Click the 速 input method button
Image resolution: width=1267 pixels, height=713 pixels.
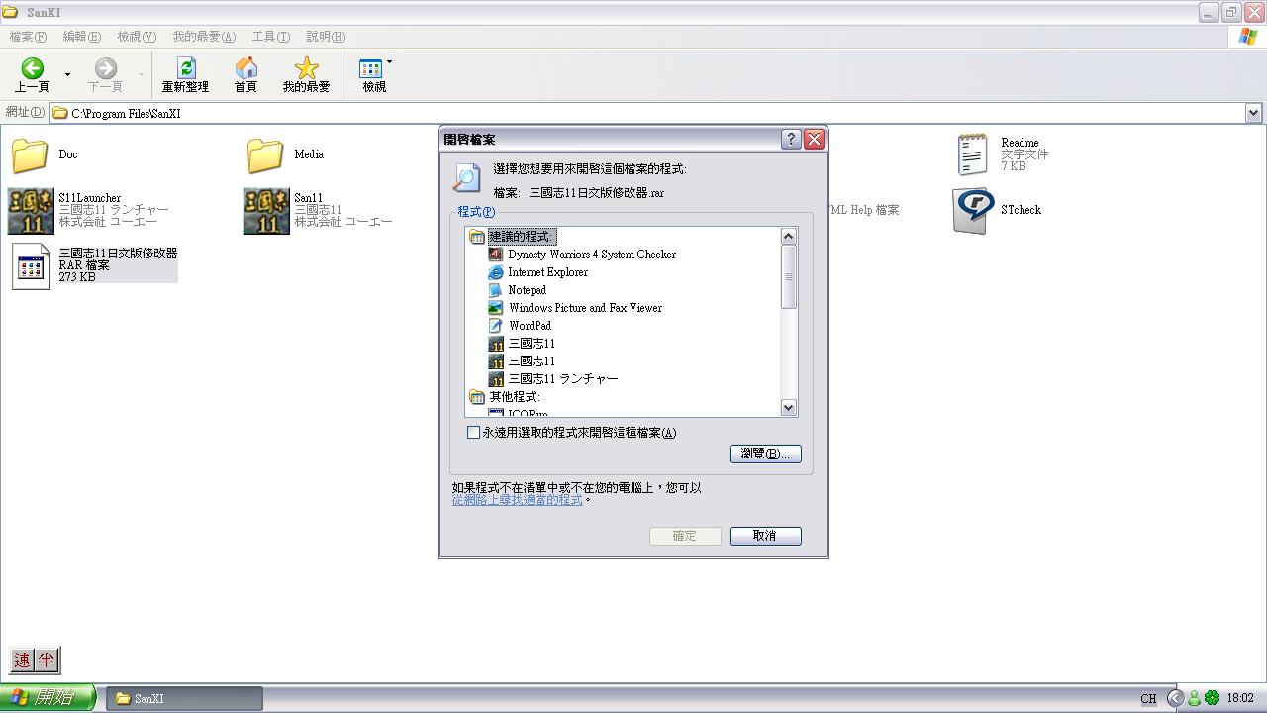tap(22, 661)
